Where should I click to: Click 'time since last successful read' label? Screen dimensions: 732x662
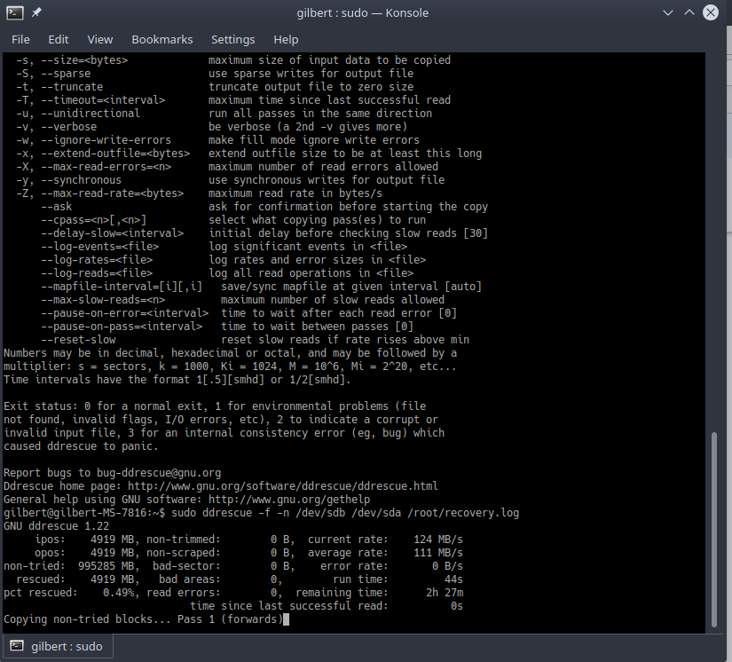(x=289, y=606)
